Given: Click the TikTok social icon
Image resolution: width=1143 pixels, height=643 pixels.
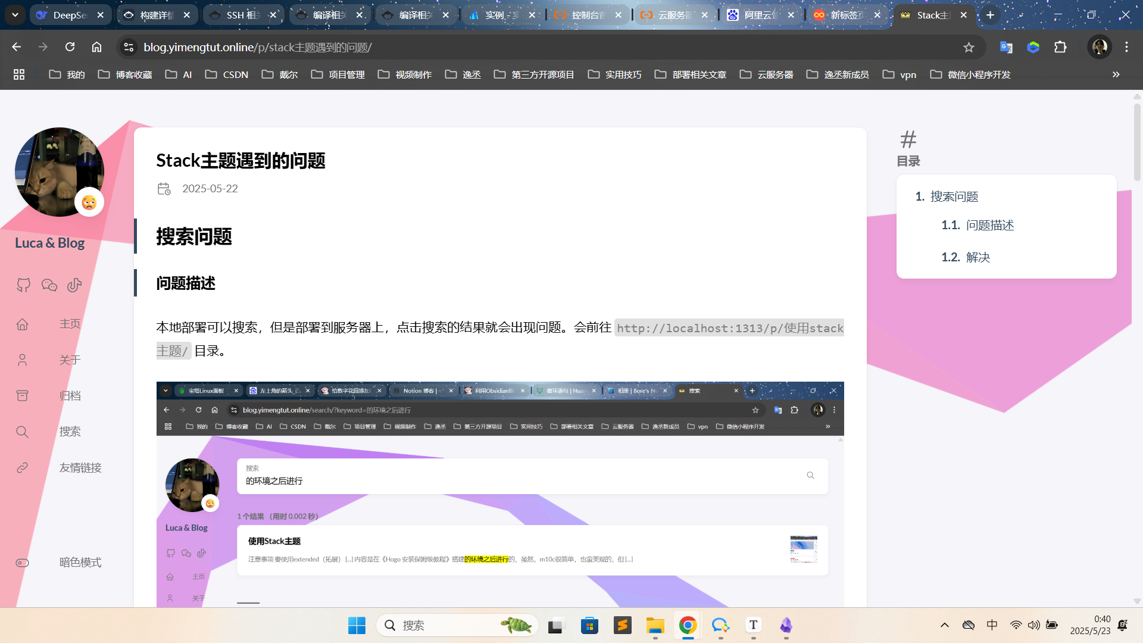Looking at the screenshot, I should tap(74, 285).
